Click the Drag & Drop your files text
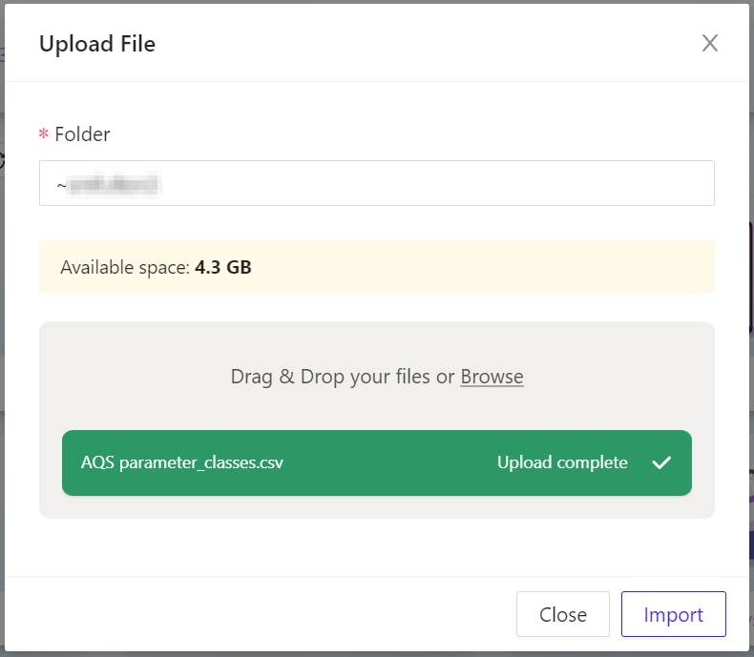The height and width of the screenshot is (657, 754). [x=342, y=377]
